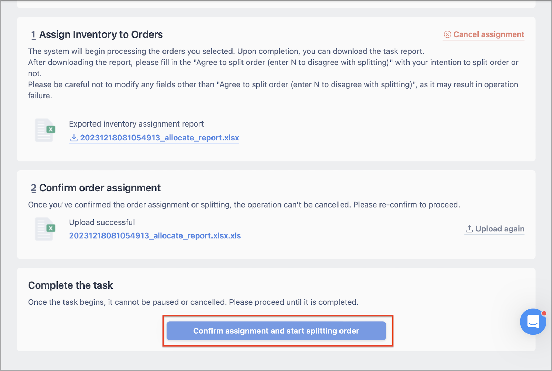Open uploaded allocate_report.xlsx.xls file link
This screenshot has width=552, height=371.
coord(155,236)
